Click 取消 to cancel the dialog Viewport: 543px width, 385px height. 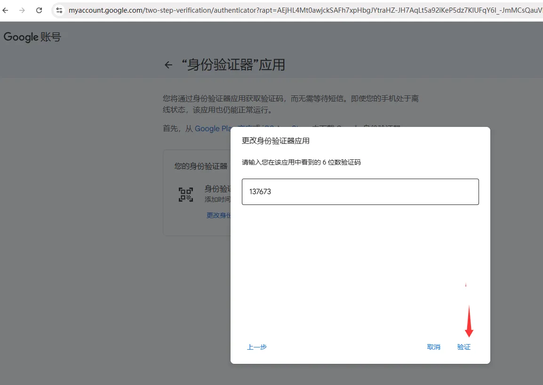(x=433, y=347)
